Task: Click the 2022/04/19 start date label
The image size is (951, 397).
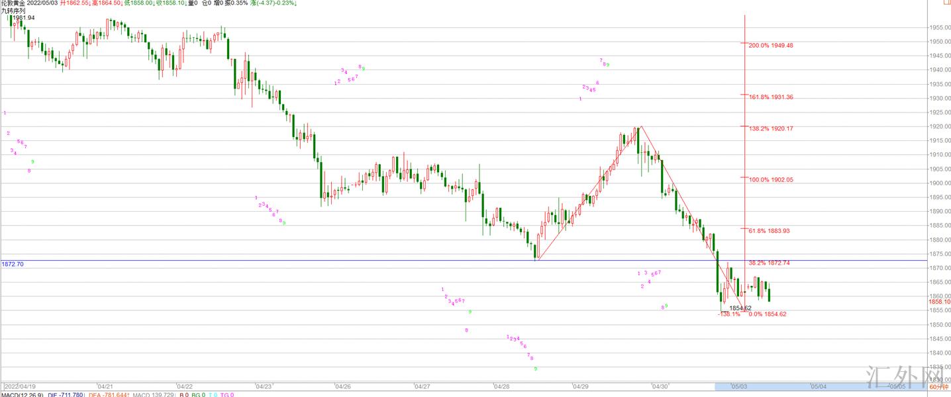Action: (x=19, y=386)
